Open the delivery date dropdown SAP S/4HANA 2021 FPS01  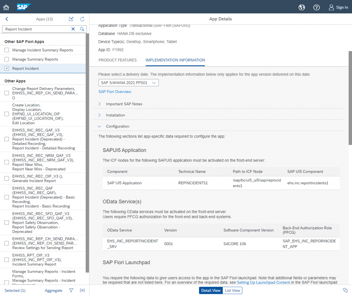pos(129,83)
